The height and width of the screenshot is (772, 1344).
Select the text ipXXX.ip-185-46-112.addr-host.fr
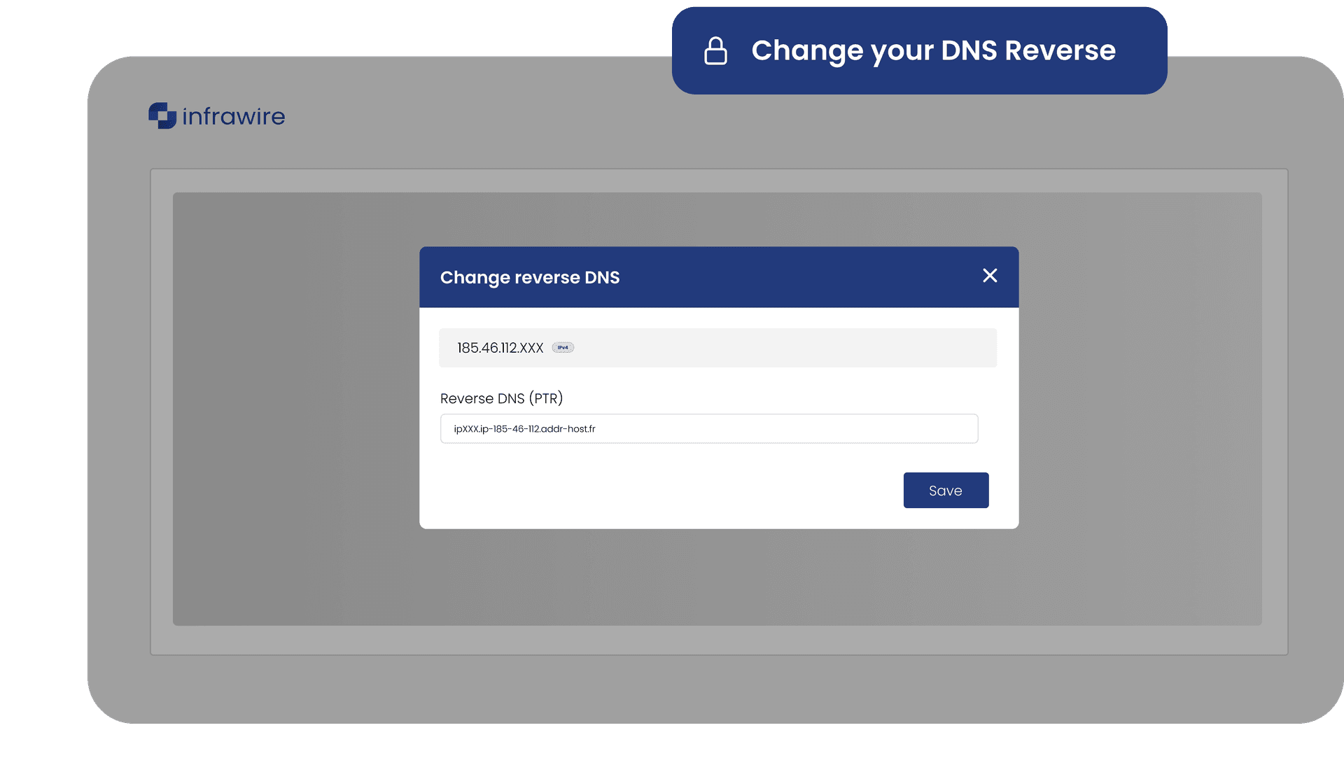pyautogui.click(x=524, y=428)
